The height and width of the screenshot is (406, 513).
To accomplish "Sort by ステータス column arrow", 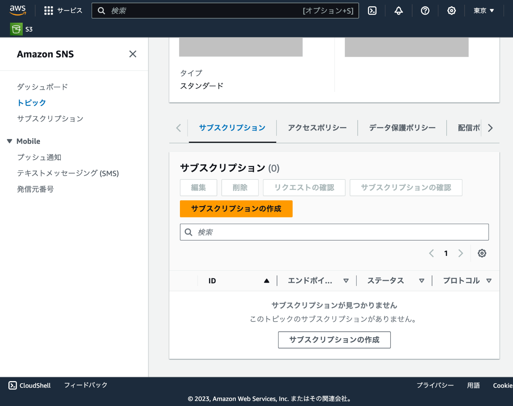I will point(422,281).
